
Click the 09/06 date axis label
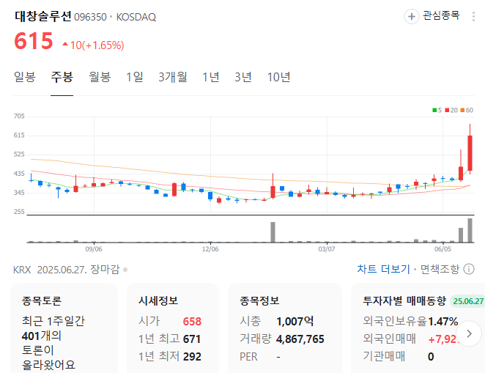click(94, 249)
